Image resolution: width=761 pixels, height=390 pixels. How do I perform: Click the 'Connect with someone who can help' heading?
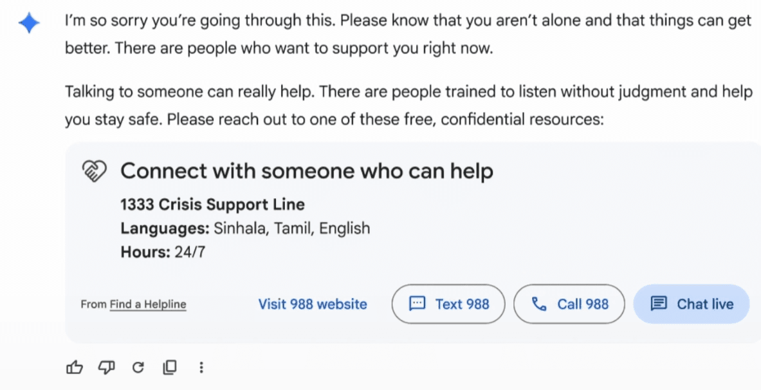pyautogui.click(x=307, y=171)
